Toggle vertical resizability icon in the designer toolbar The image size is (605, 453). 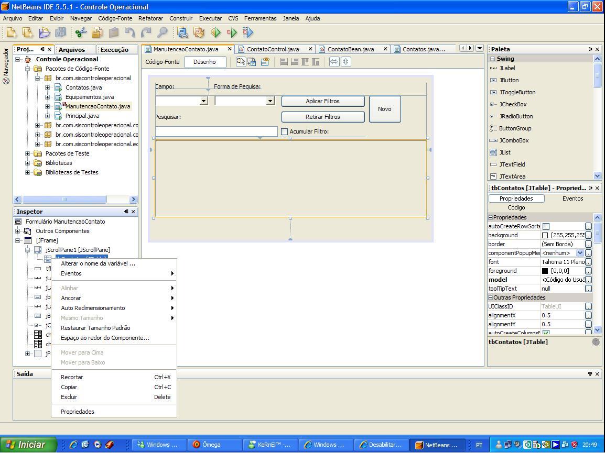pyautogui.click(x=346, y=62)
